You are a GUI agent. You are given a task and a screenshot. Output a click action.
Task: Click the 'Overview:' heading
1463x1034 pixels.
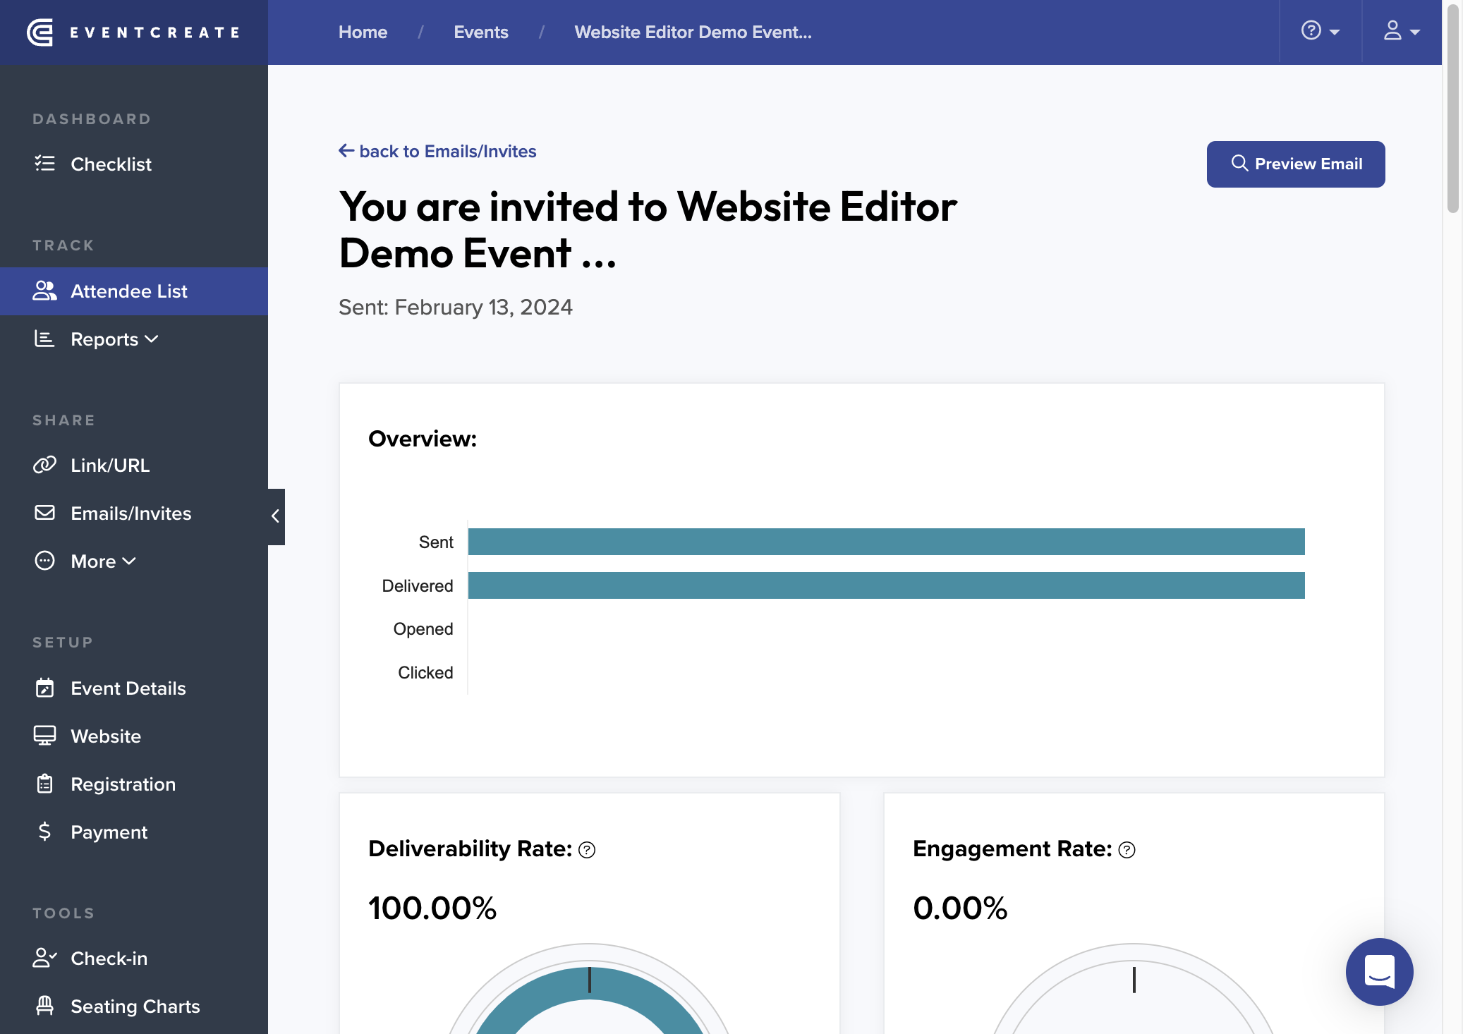423,439
